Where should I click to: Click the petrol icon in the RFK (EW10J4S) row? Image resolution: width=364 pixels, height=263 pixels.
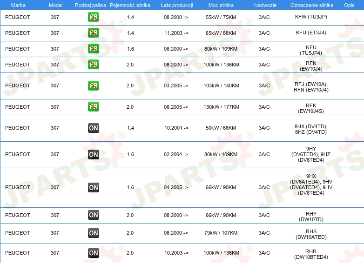coord(93,107)
